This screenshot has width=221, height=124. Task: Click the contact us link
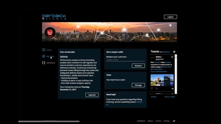click(x=139, y=102)
